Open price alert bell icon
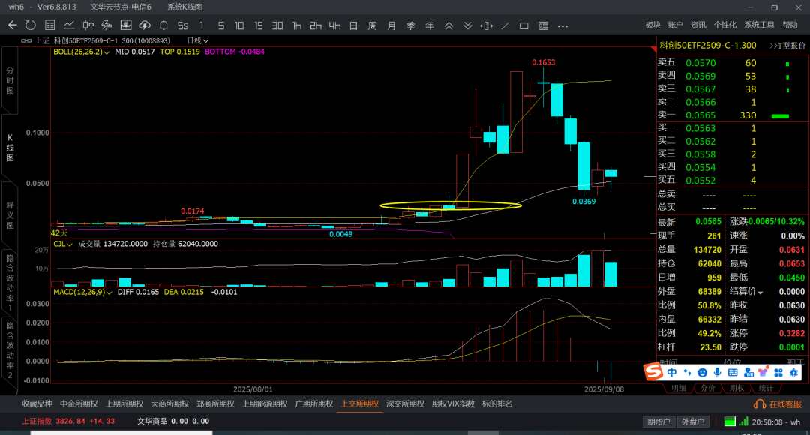810x435 pixels. pos(163,25)
